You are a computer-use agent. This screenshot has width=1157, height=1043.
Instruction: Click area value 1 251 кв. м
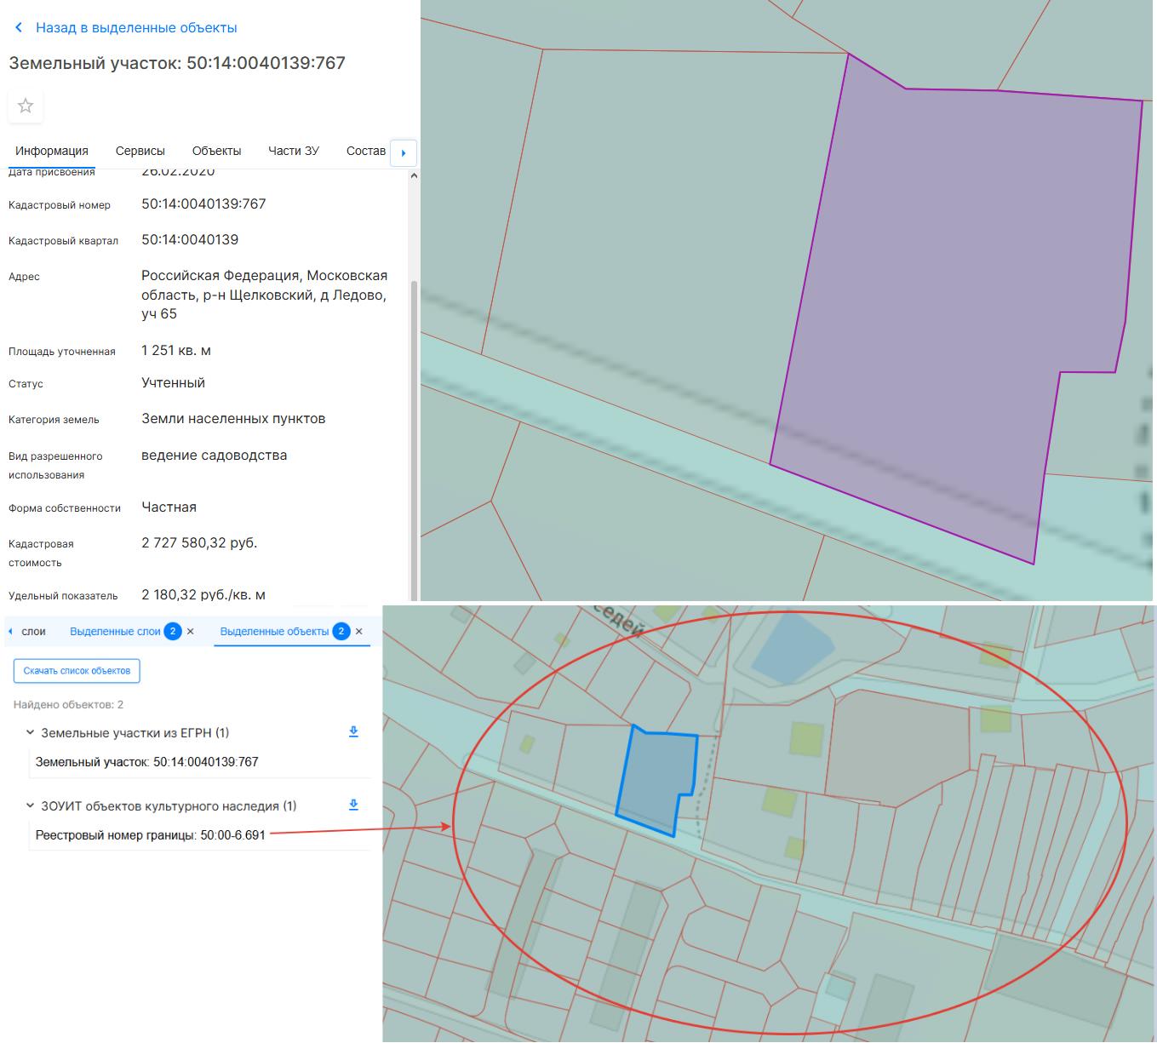tap(176, 351)
